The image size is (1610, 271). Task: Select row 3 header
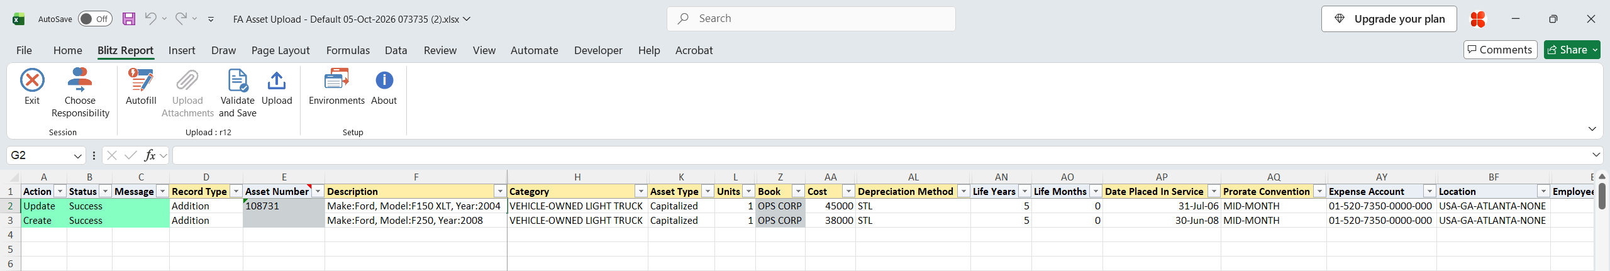click(10, 221)
